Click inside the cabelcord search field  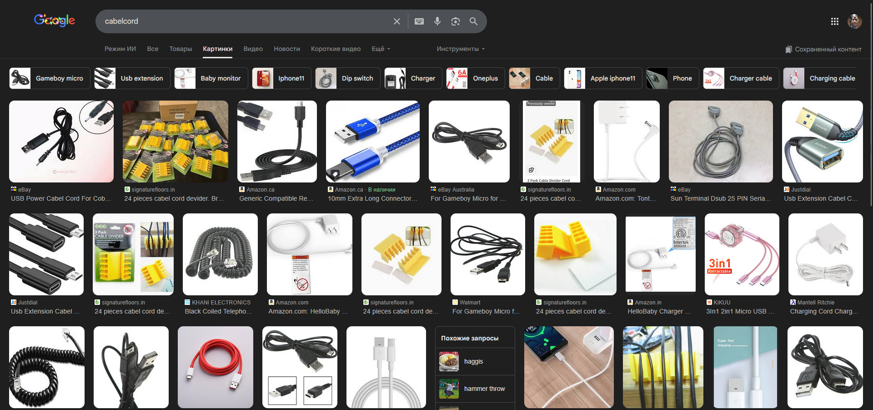click(246, 21)
